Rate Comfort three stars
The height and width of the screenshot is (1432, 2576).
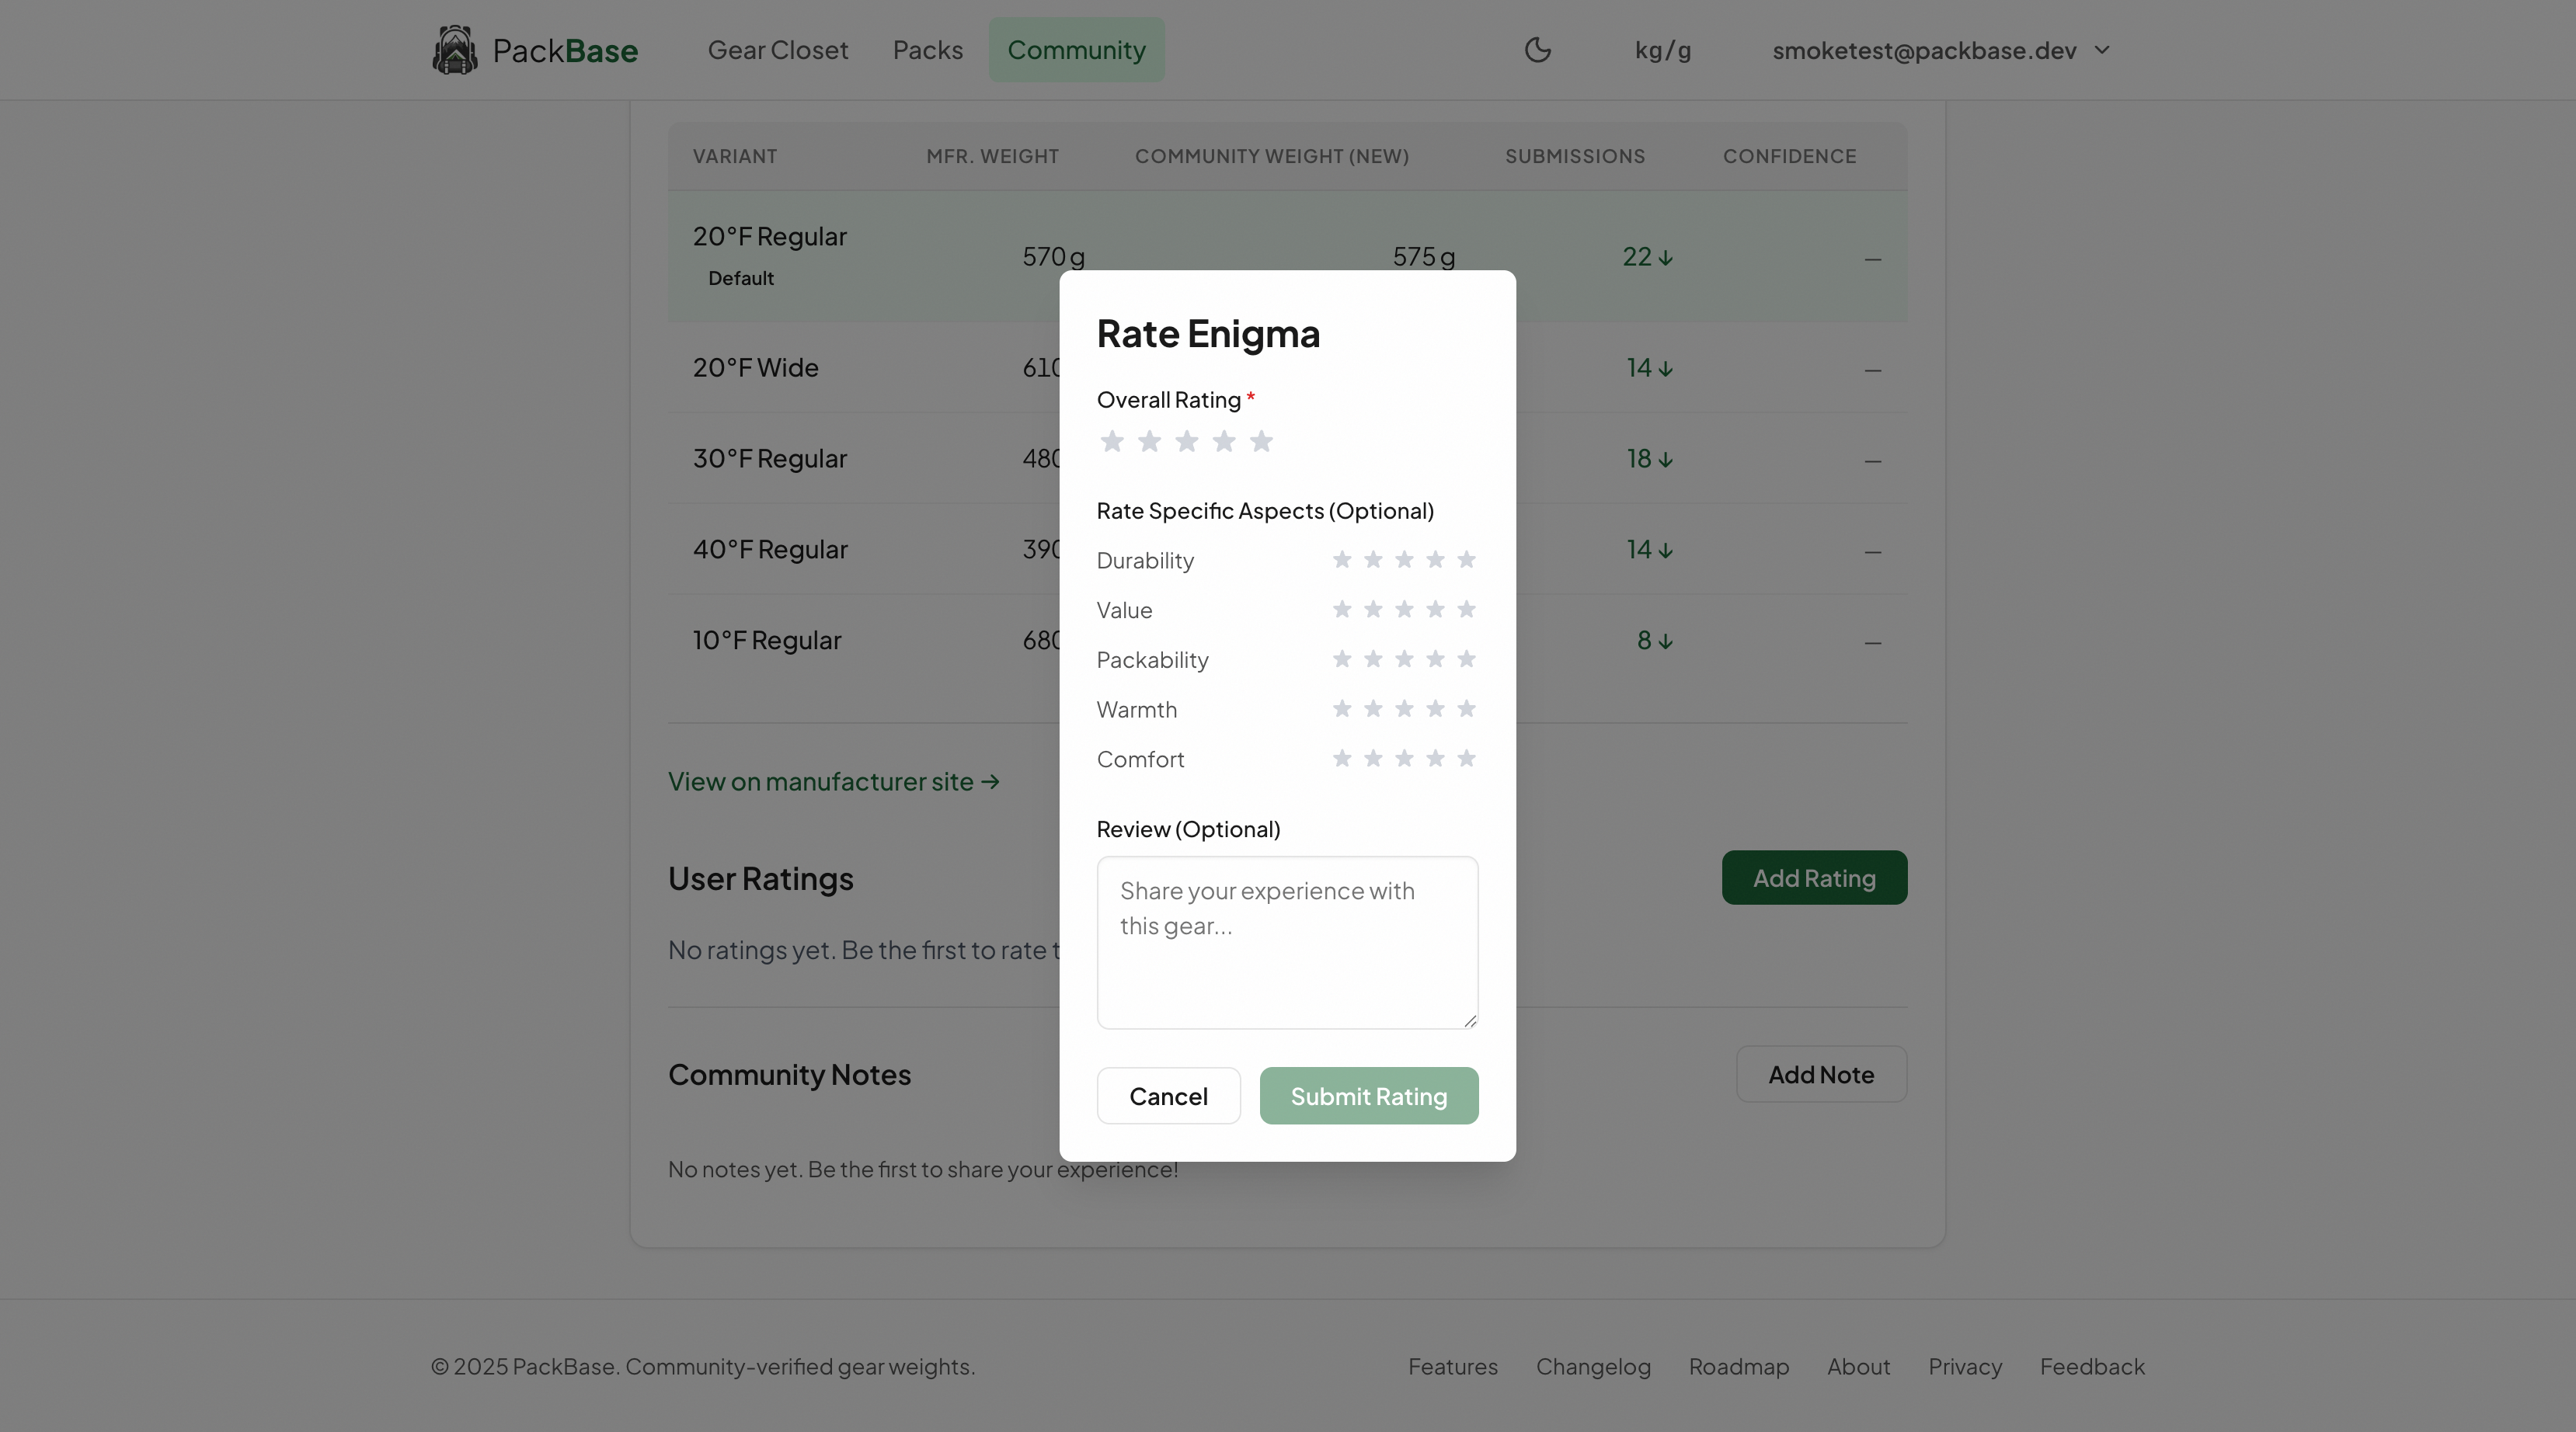[1404, 758]
